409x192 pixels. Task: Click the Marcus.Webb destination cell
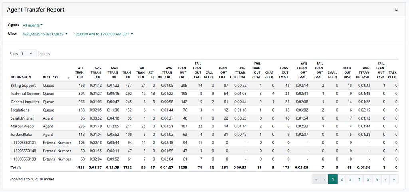click(22, 126)
